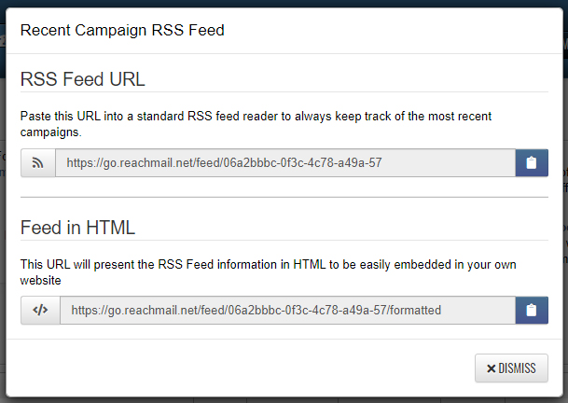Image resolution: width=568 pixels, height=403 pixels.
Task: Click the dialog footer beside Dismiss
Action: [x=239, y=368]
